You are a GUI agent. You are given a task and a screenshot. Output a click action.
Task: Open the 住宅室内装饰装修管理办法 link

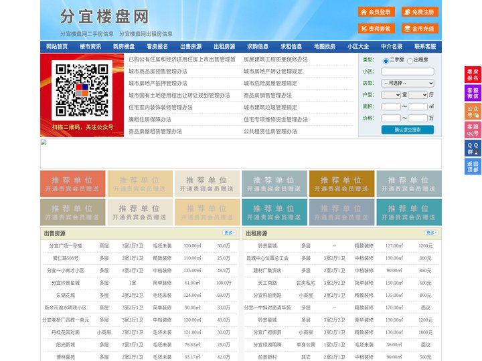click(161, 108)
